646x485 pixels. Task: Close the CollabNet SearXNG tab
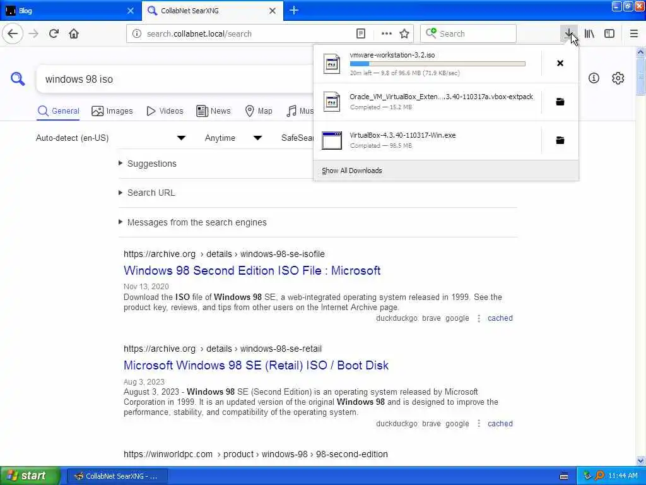point(273,11)
